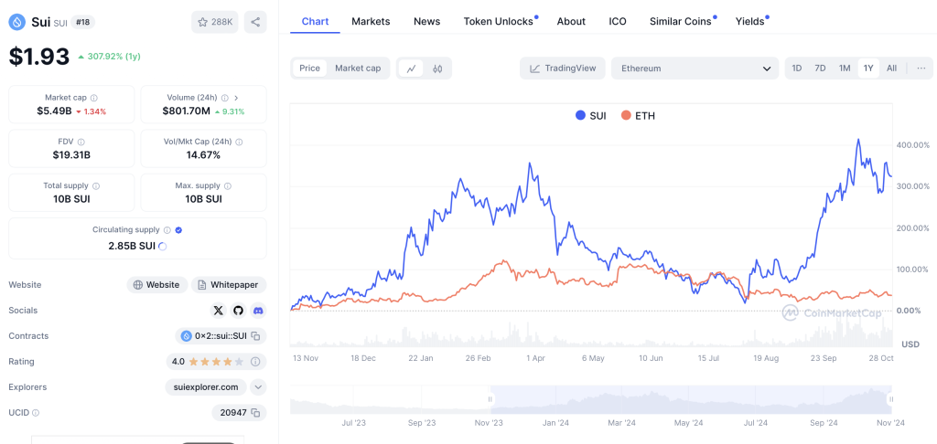Click the Sui coin logo icon
This screenshot has width=937, height=444.
pos(16,23)
